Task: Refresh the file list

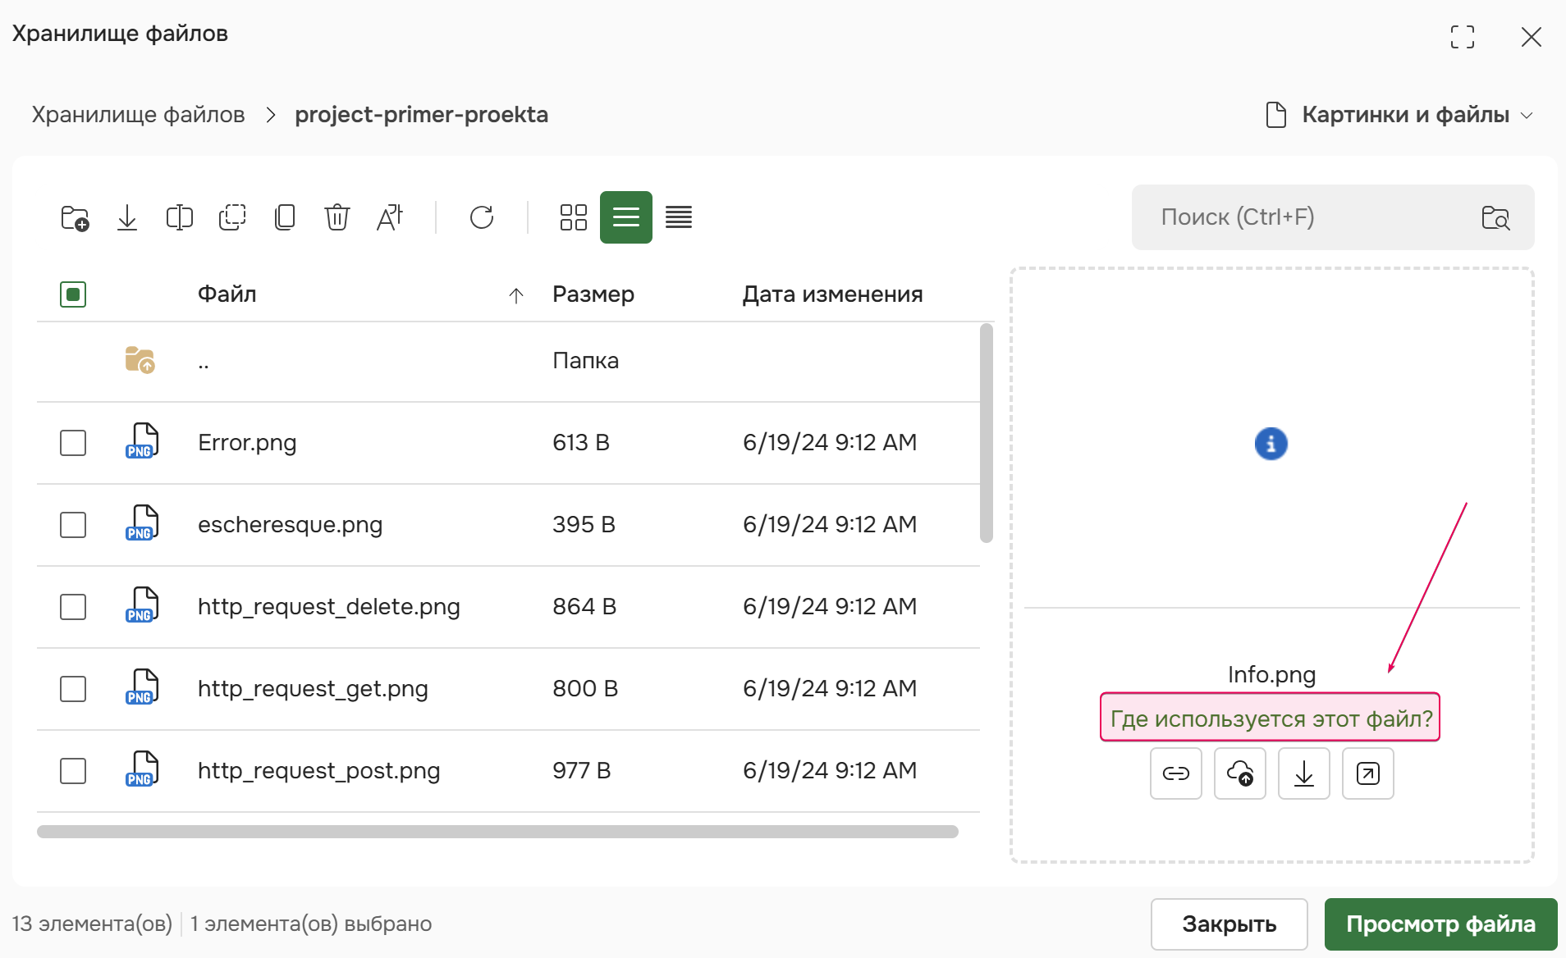Action: (482, 217)
